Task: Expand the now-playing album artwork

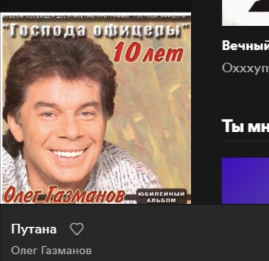Action: pos(96,108)
